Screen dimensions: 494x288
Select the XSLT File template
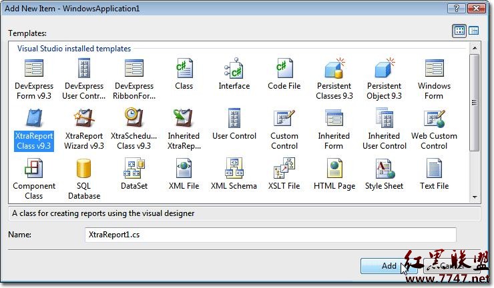284,175
